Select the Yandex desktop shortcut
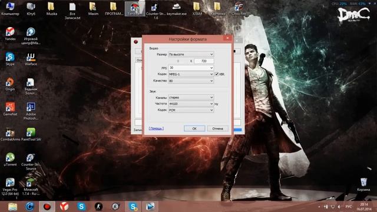The width and height of the screenshot is (377, 212). tap(10, 34)
